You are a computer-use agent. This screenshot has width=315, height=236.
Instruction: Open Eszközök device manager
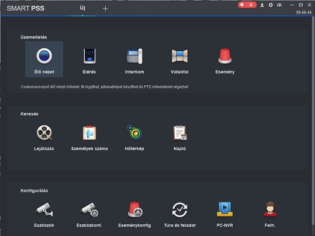tap(44, 215)
